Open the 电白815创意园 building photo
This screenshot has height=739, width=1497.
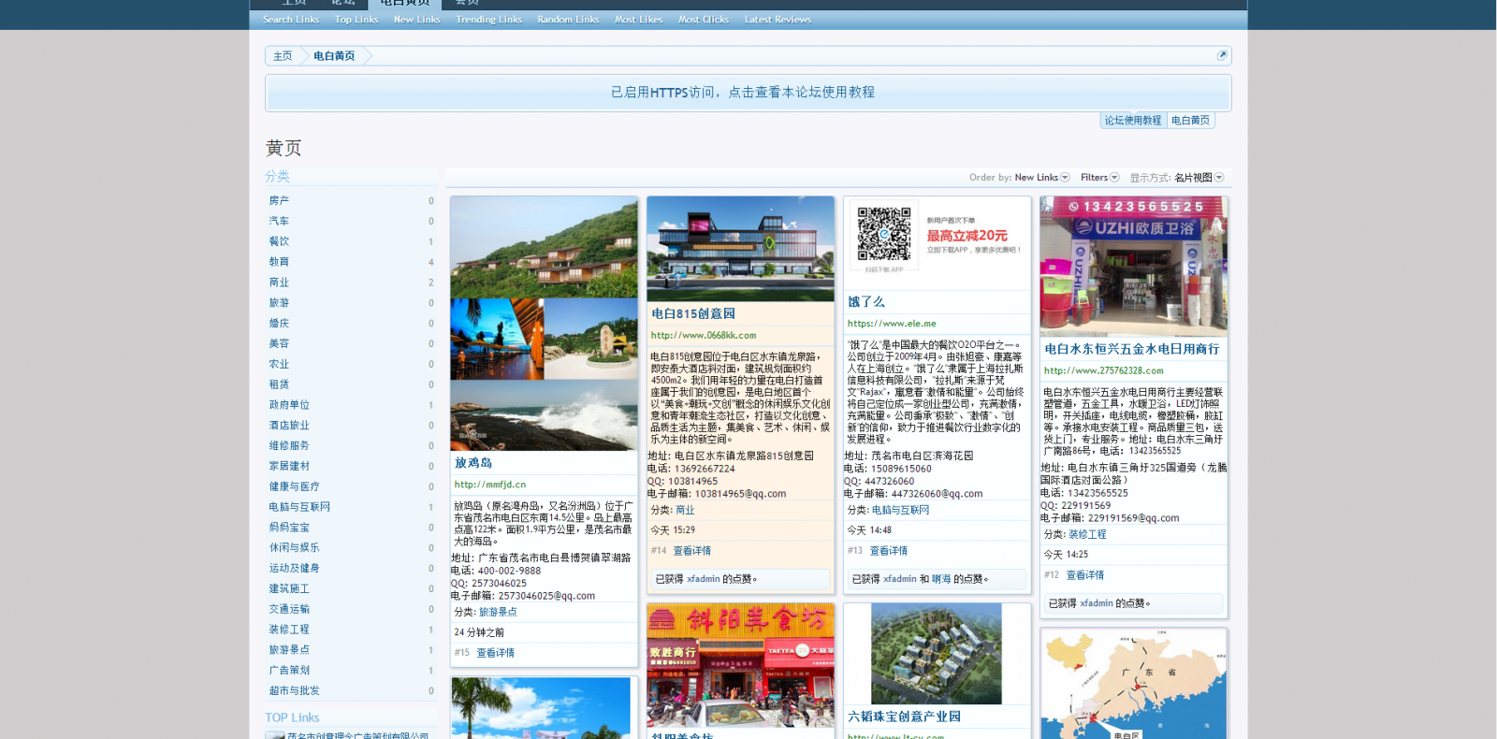click(x=740, y=249)
